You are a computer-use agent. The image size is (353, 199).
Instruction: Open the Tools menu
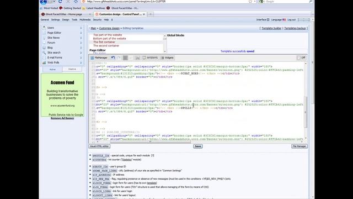[74, 20]
